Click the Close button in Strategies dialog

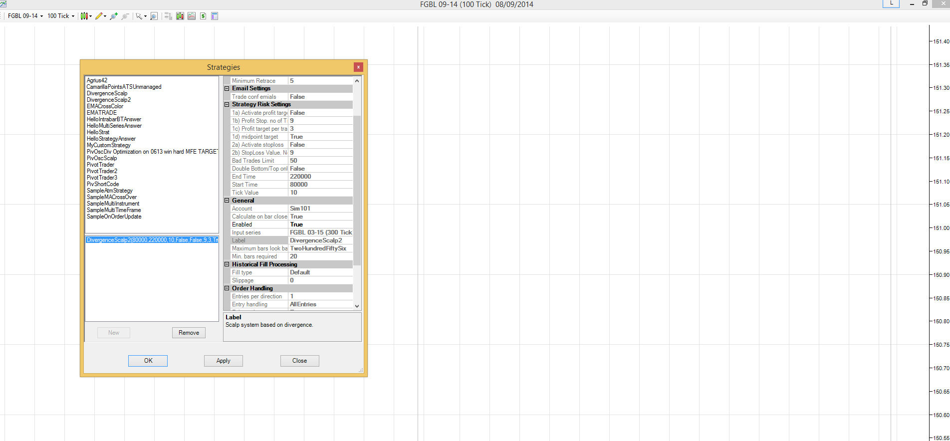click(300, 361)
